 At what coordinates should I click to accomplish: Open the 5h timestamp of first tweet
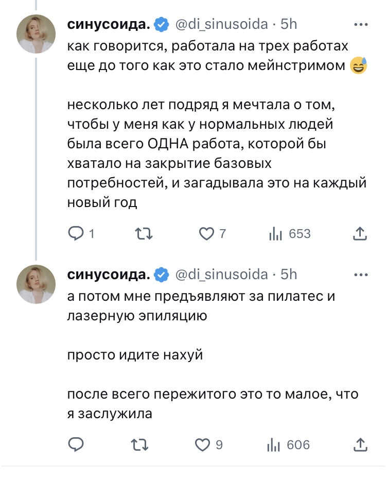tap(289, 24)
